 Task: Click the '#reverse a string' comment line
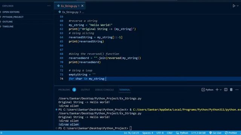pos(83,21)
